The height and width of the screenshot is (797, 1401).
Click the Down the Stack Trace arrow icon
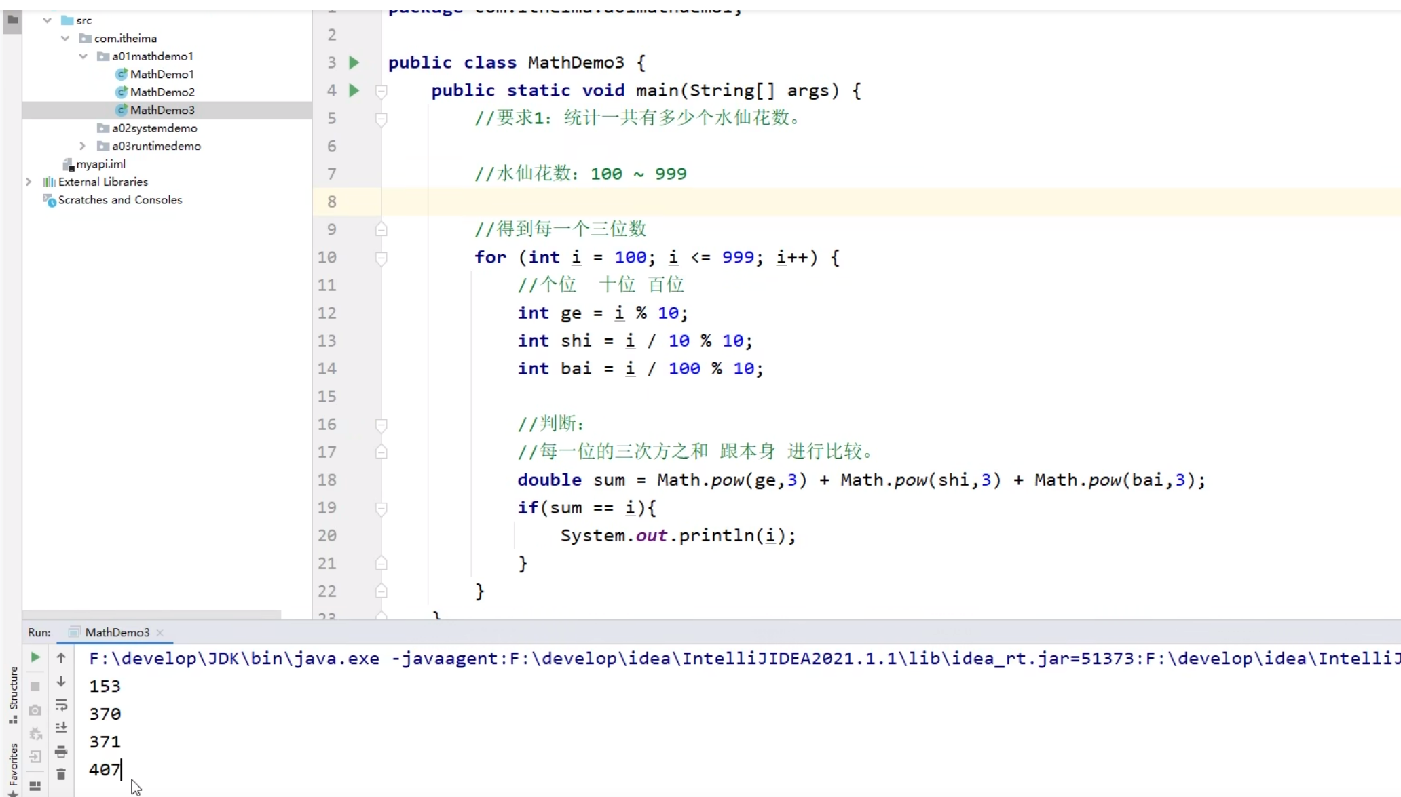click(x=61, y=681)
